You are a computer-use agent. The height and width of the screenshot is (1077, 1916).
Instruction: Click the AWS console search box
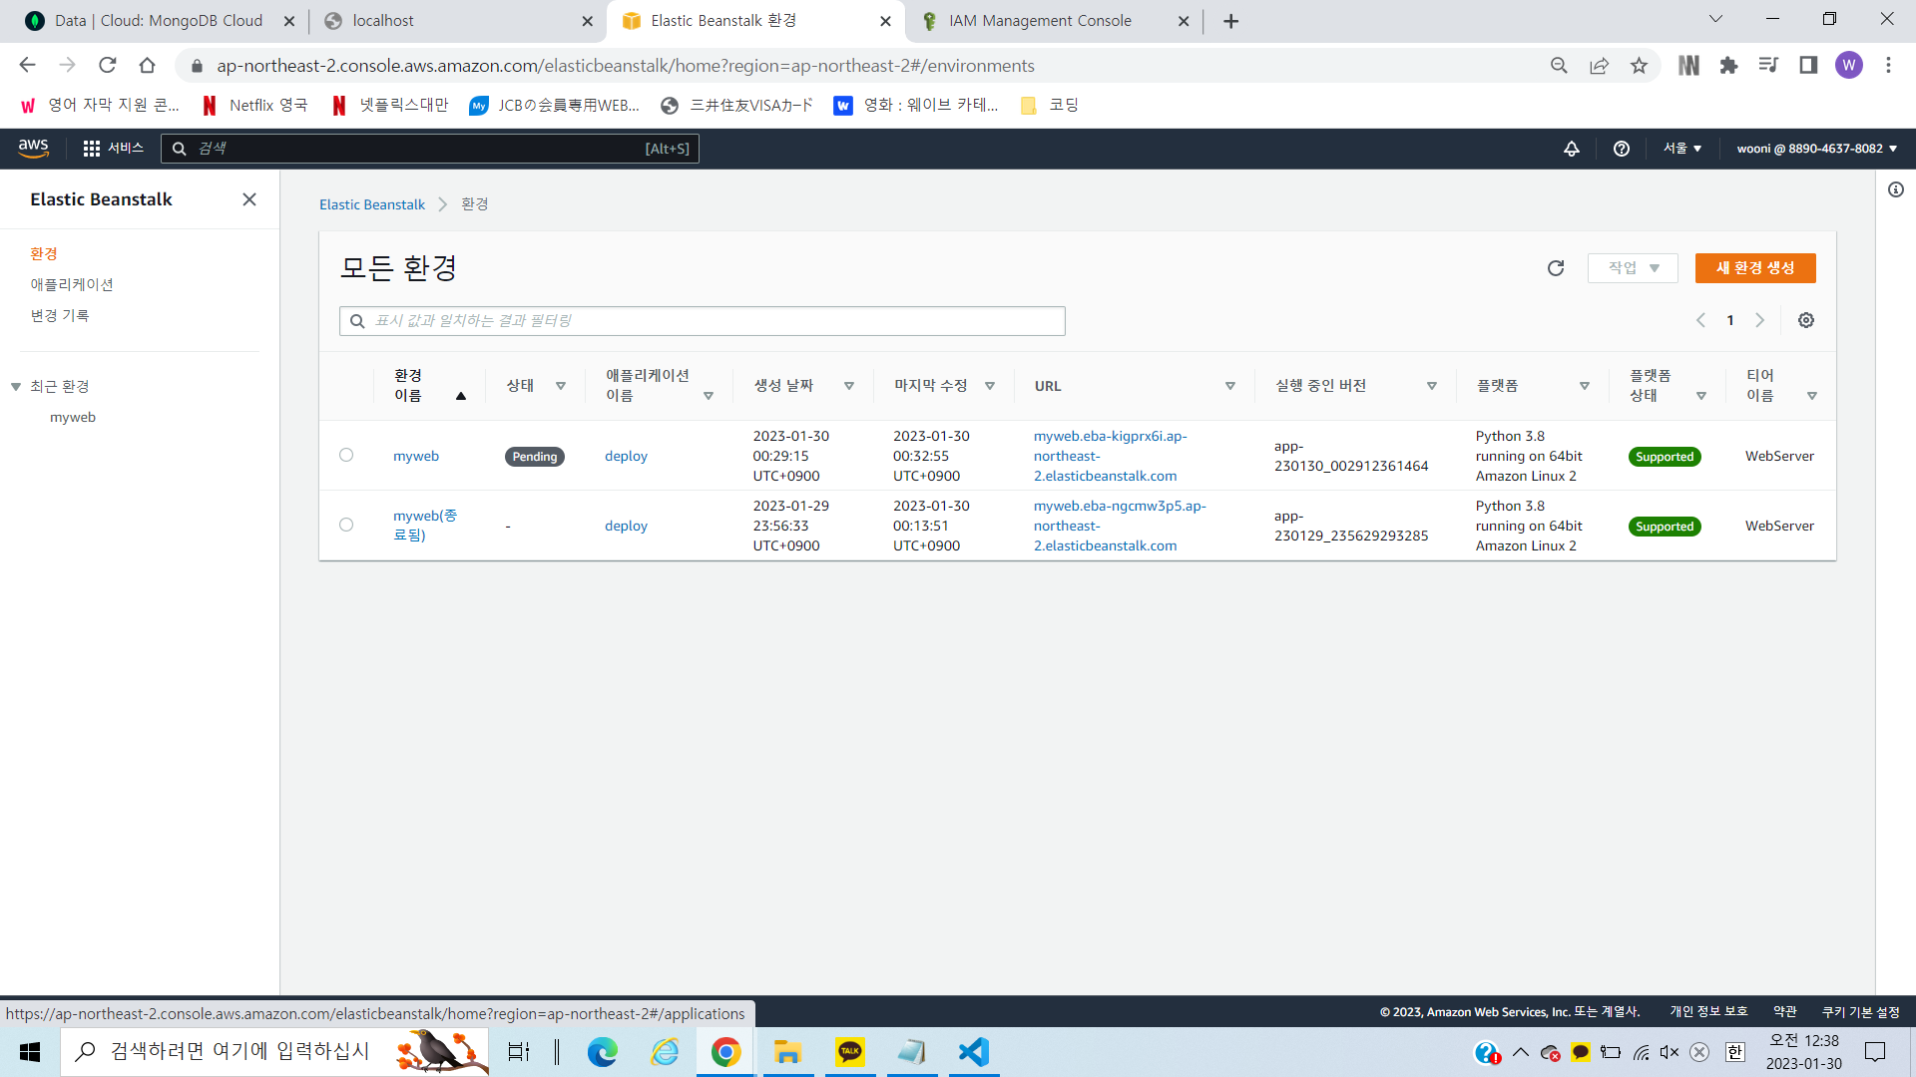pyautogui.click(x=430, y=149)
